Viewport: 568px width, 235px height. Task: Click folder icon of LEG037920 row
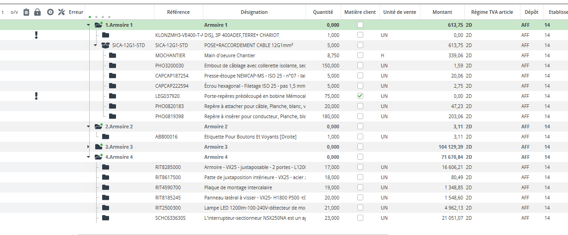point(113,96)
